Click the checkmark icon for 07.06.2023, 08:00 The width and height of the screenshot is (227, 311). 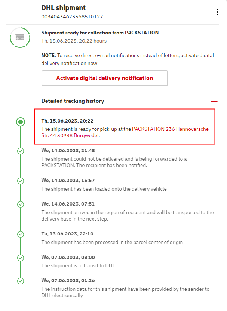pos(21,258)
